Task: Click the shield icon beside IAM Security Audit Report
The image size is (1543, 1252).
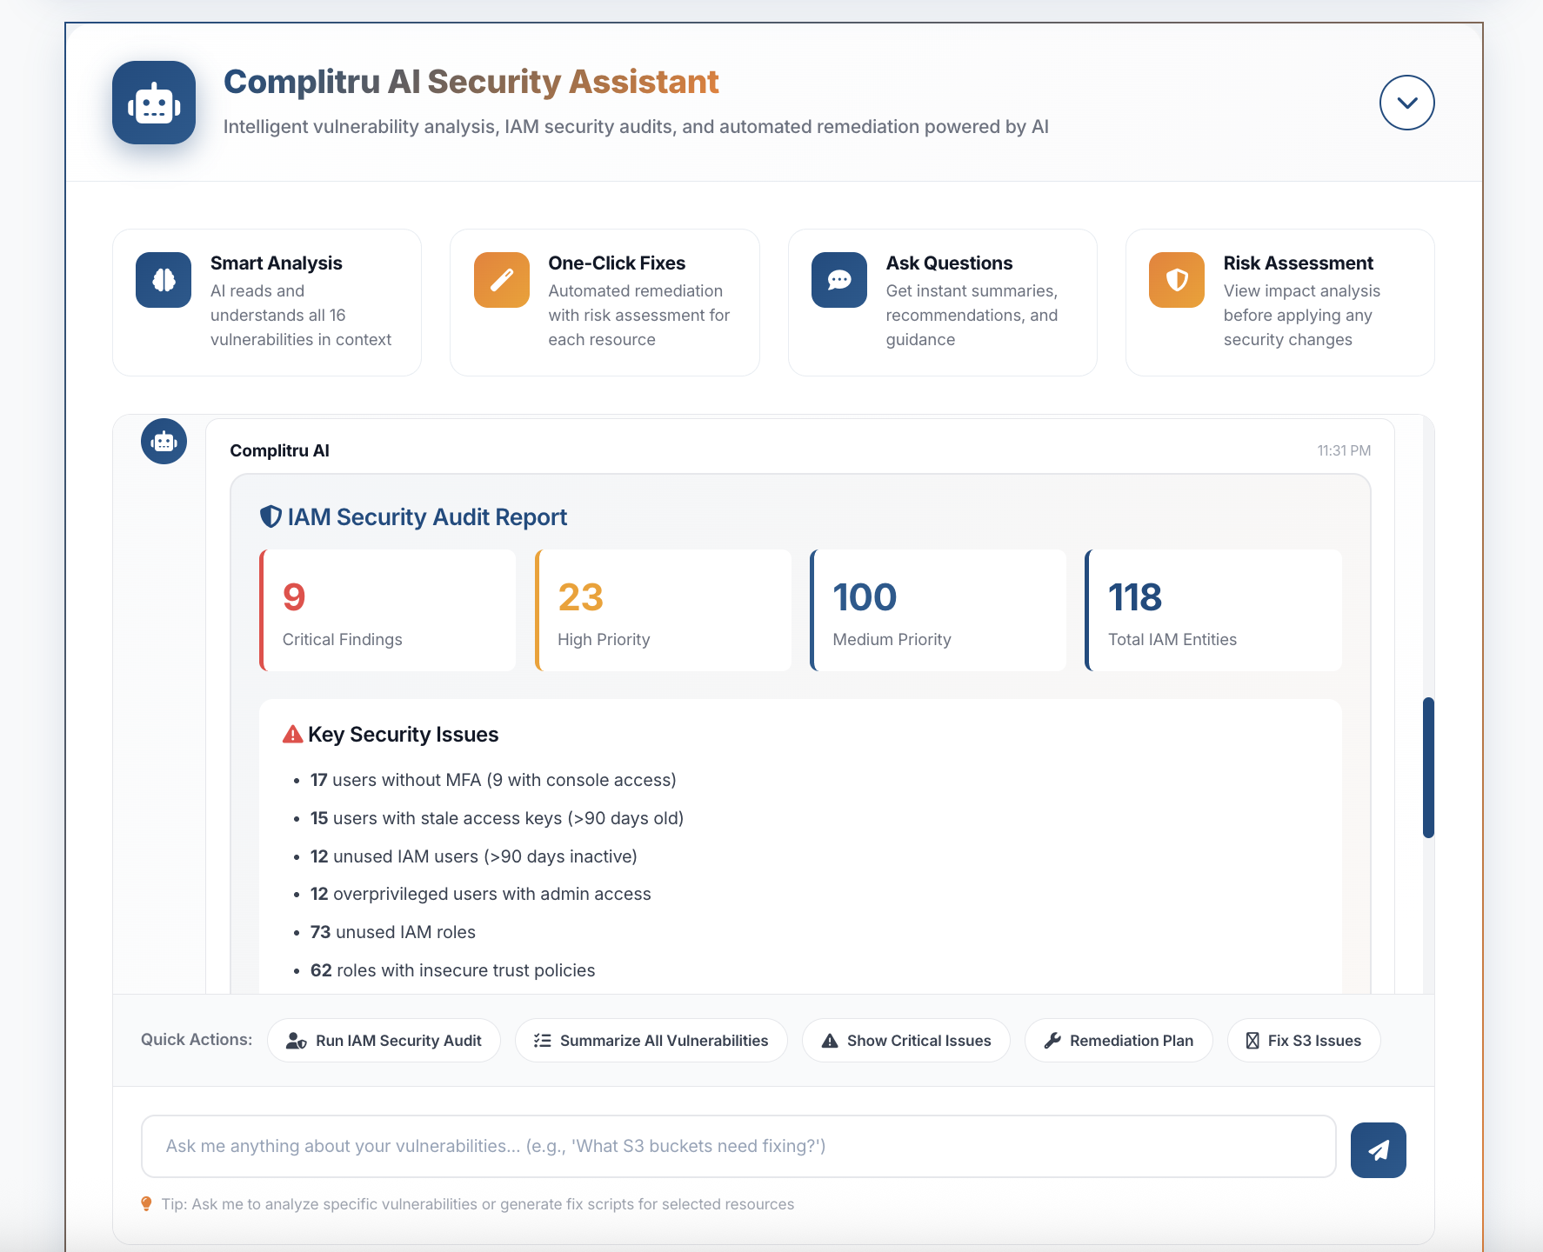Action: [x=272, y=516]
